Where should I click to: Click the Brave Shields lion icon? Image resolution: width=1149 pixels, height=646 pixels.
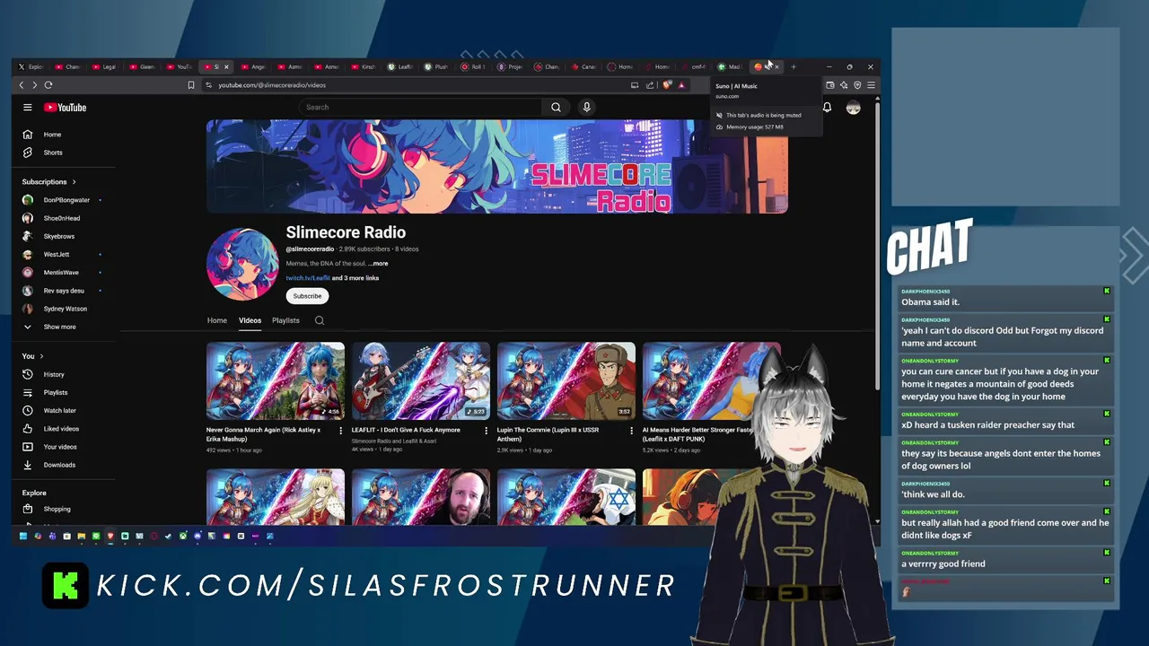(x=666, y=85)
